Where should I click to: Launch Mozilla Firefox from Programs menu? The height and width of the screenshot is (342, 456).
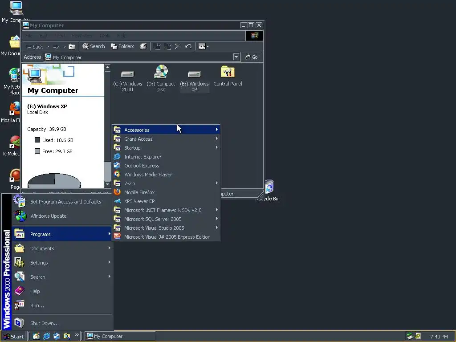click(167, 192)
